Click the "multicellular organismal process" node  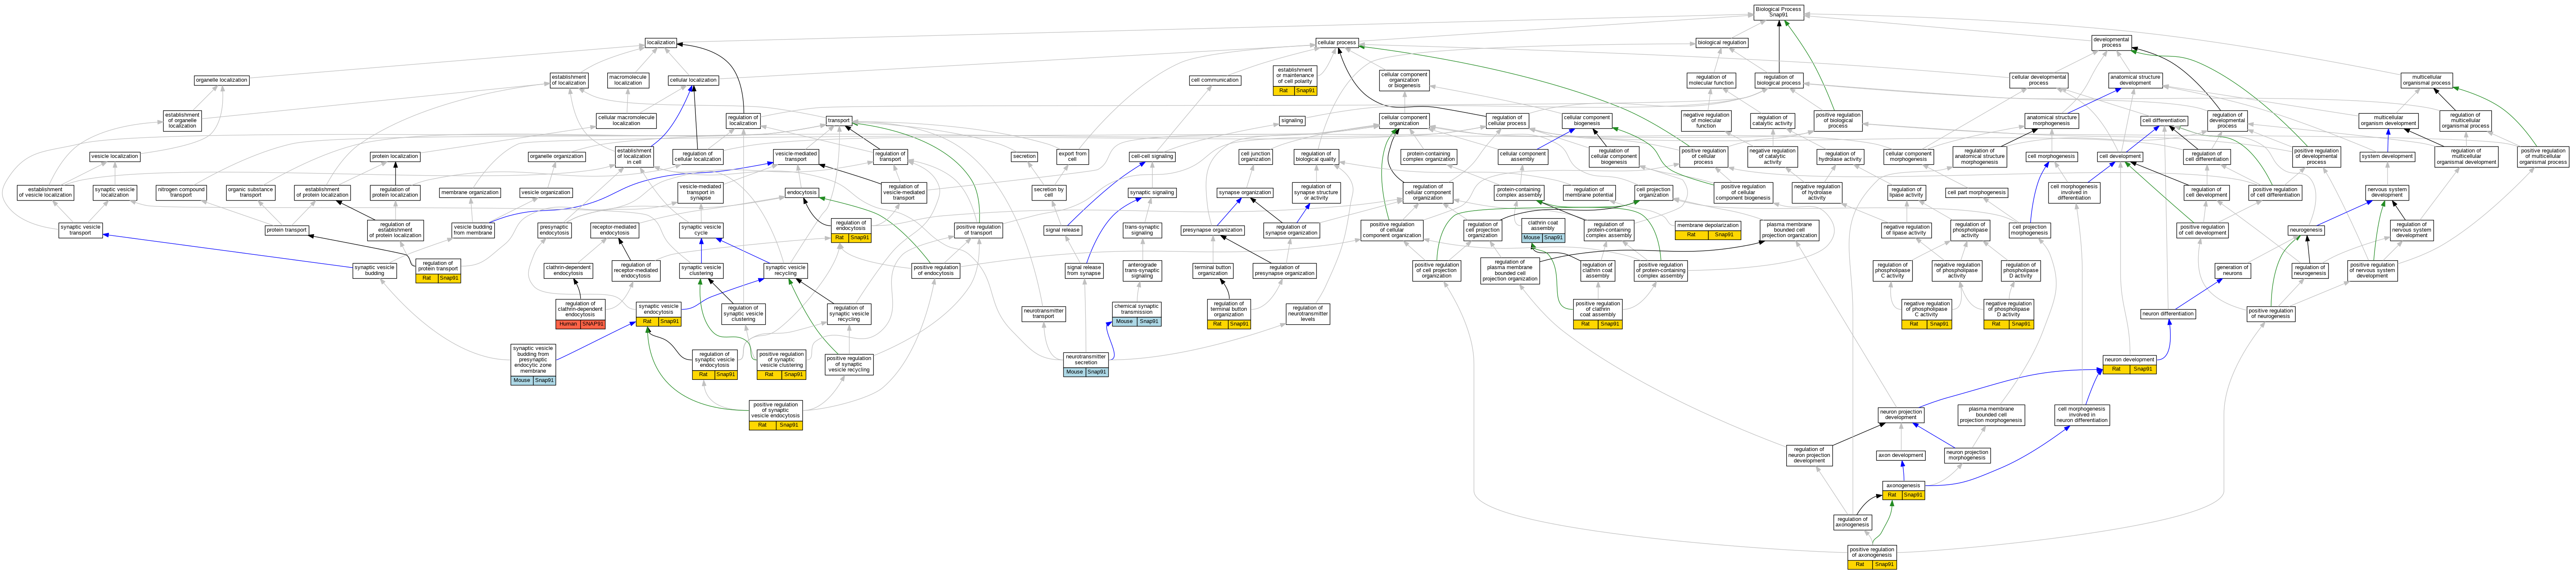coord(2426,80)
